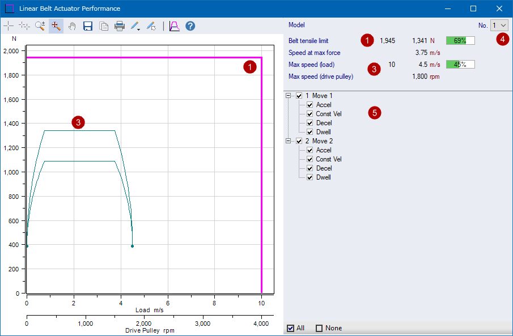Select the double crosshair cursor tool
513x336 pixels.
point(24,25)
